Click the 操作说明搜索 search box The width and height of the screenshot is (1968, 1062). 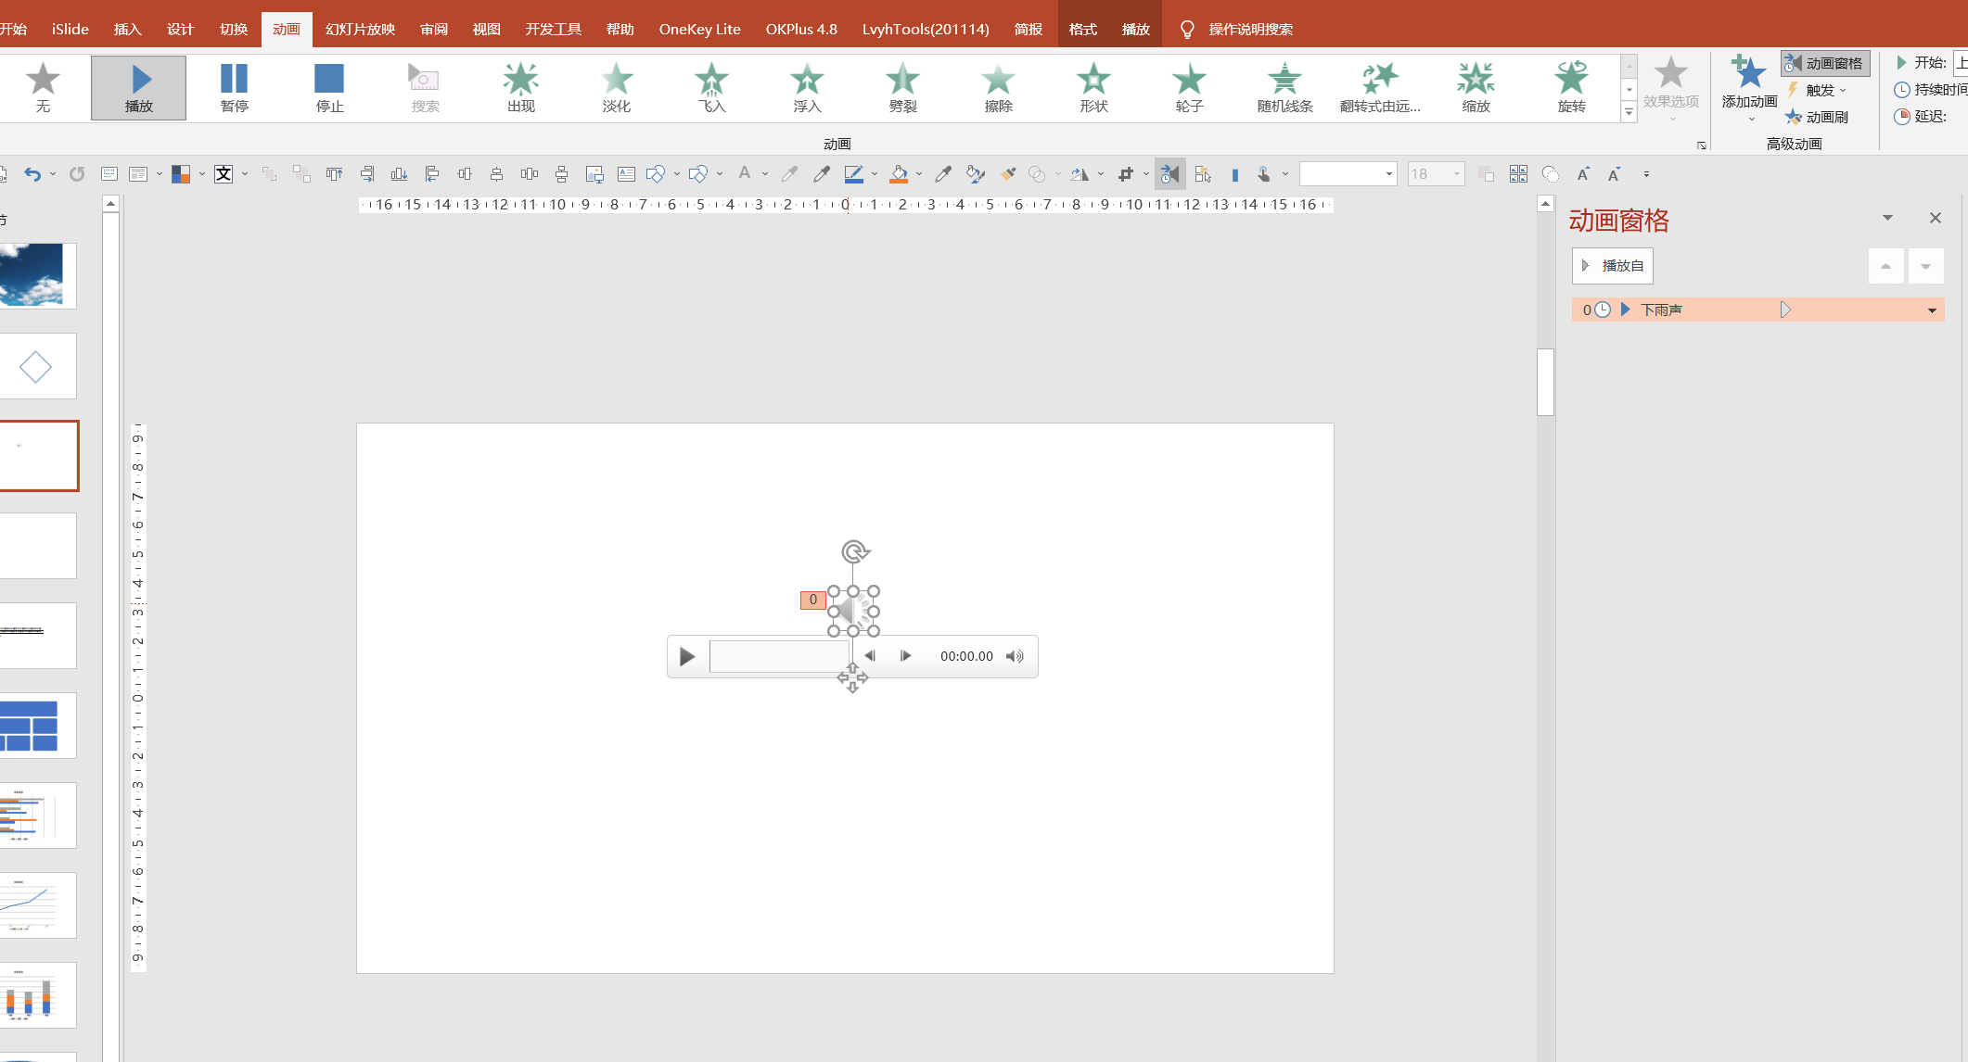(1250, 29)
